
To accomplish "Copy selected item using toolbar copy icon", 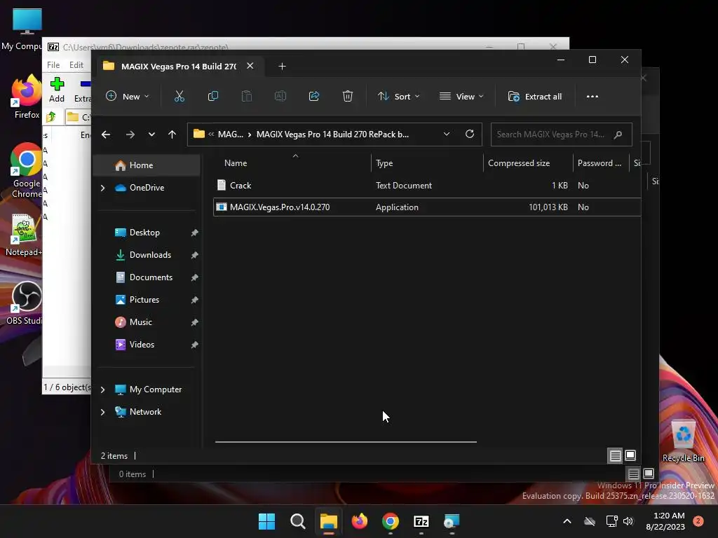I will pos(213,97).
